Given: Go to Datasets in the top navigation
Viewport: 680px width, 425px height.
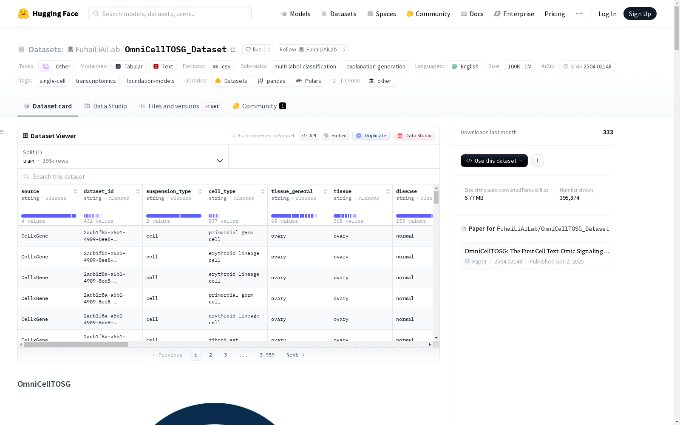Looking at the screenshot, I should click(339, 14).
